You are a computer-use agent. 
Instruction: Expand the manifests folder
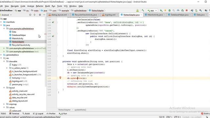(x=1, y=22)
